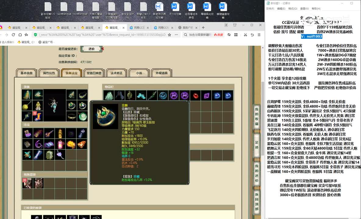
Task: Click the 还价 bargain button
Action: tap(91, 49)
